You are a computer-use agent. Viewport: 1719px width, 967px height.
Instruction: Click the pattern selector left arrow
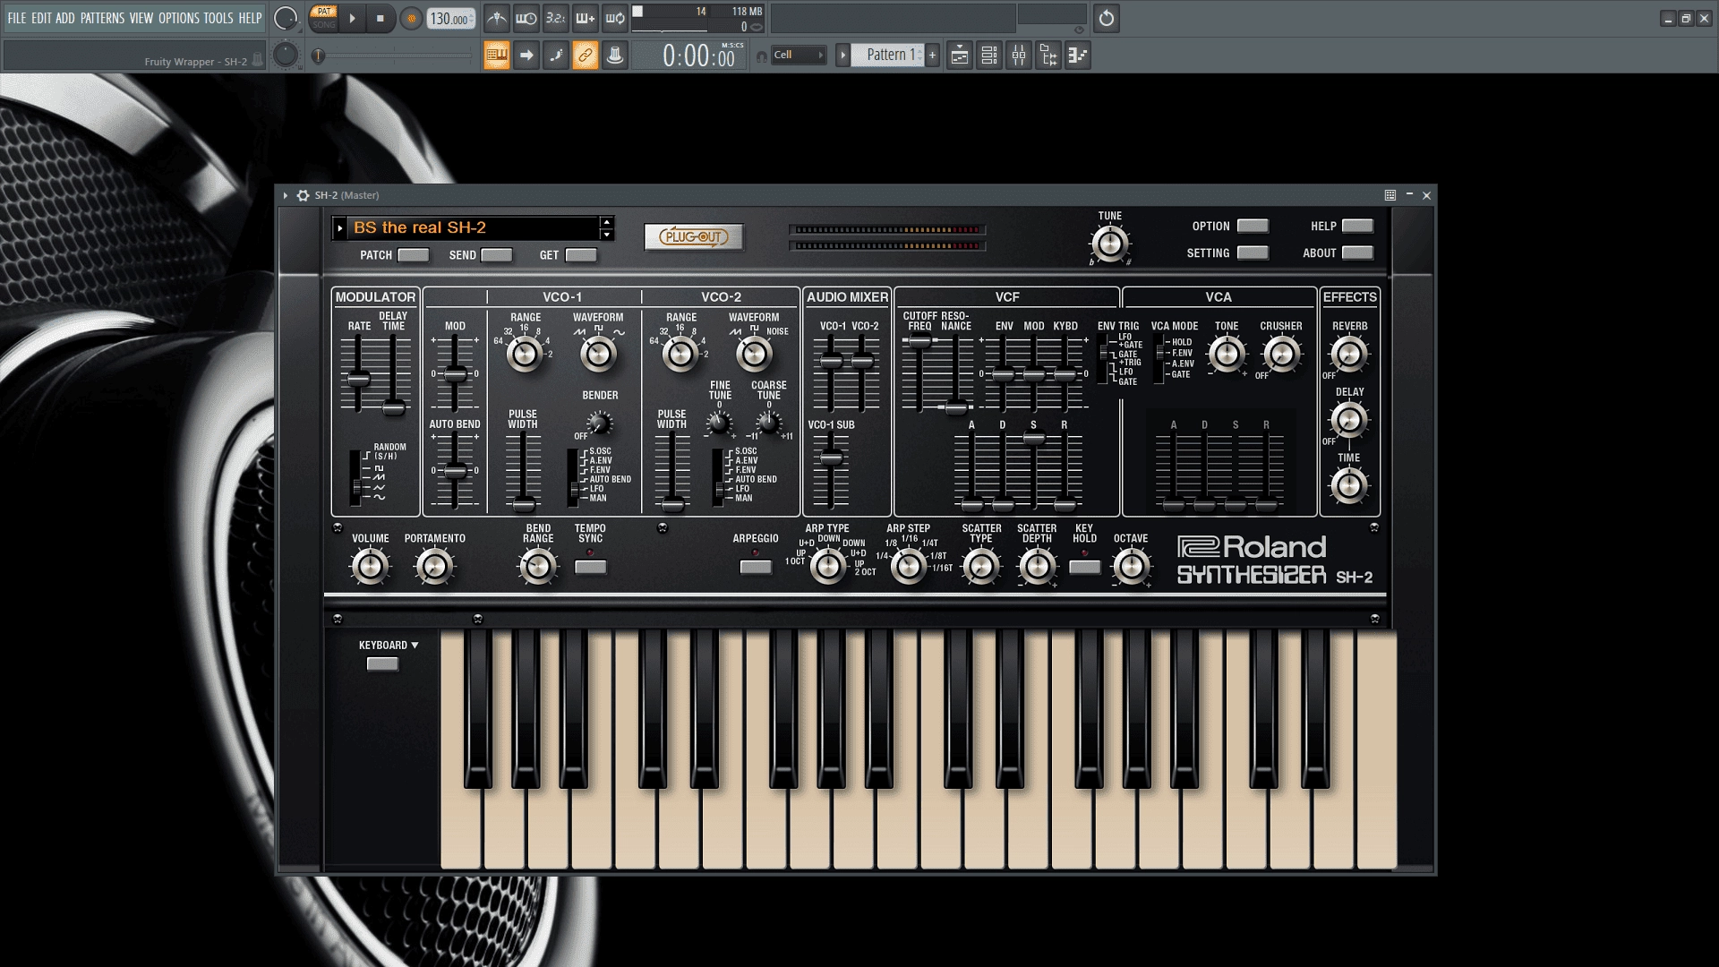[842, 56]
